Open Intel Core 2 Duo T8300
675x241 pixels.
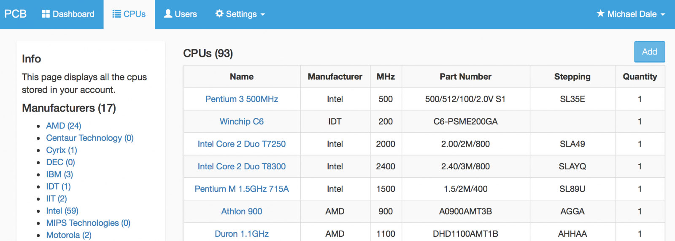(241, 166)
